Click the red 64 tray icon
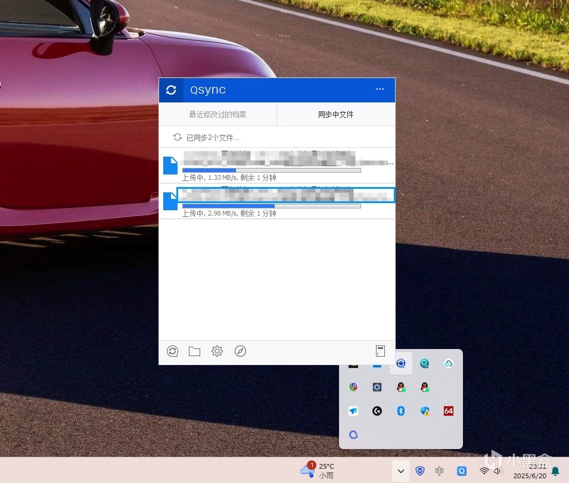This screenshot has width=569, height=483. click(x=449, y=411)
